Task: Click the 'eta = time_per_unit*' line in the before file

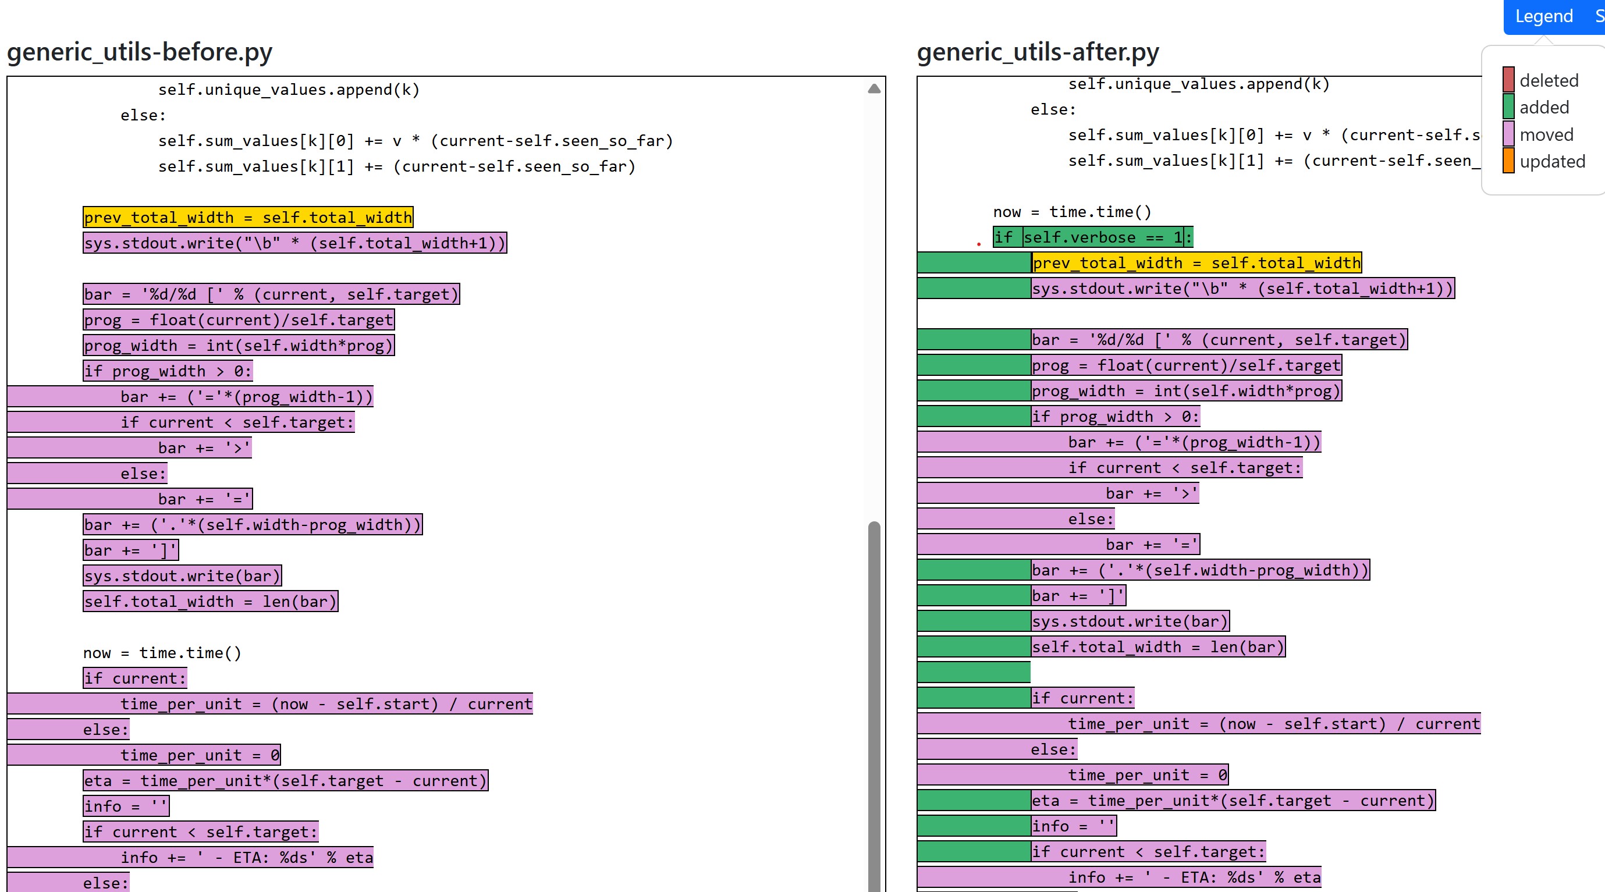Action: (x=285, y=780)
